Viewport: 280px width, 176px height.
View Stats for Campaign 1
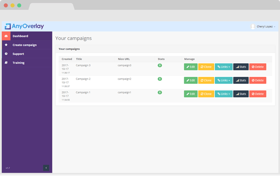241,94
